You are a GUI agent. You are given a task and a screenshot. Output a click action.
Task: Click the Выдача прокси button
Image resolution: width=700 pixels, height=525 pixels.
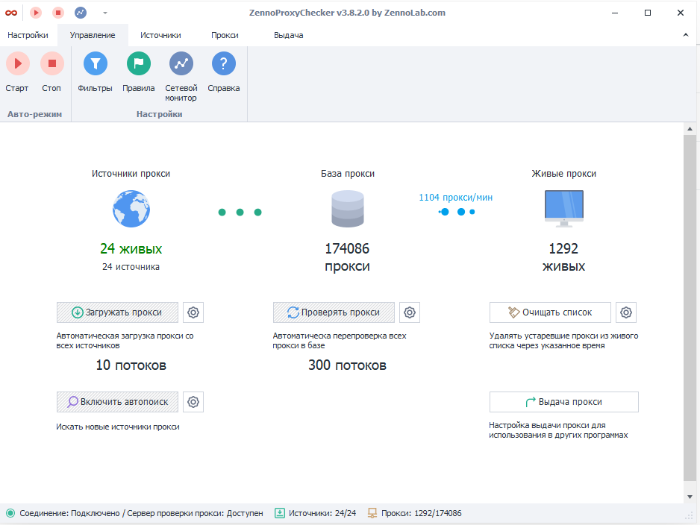tap(564, 402)
